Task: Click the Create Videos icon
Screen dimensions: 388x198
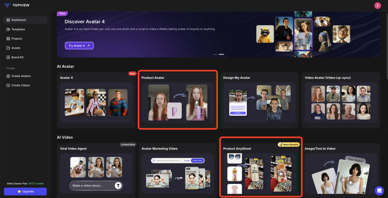Action: coord(8,85)
